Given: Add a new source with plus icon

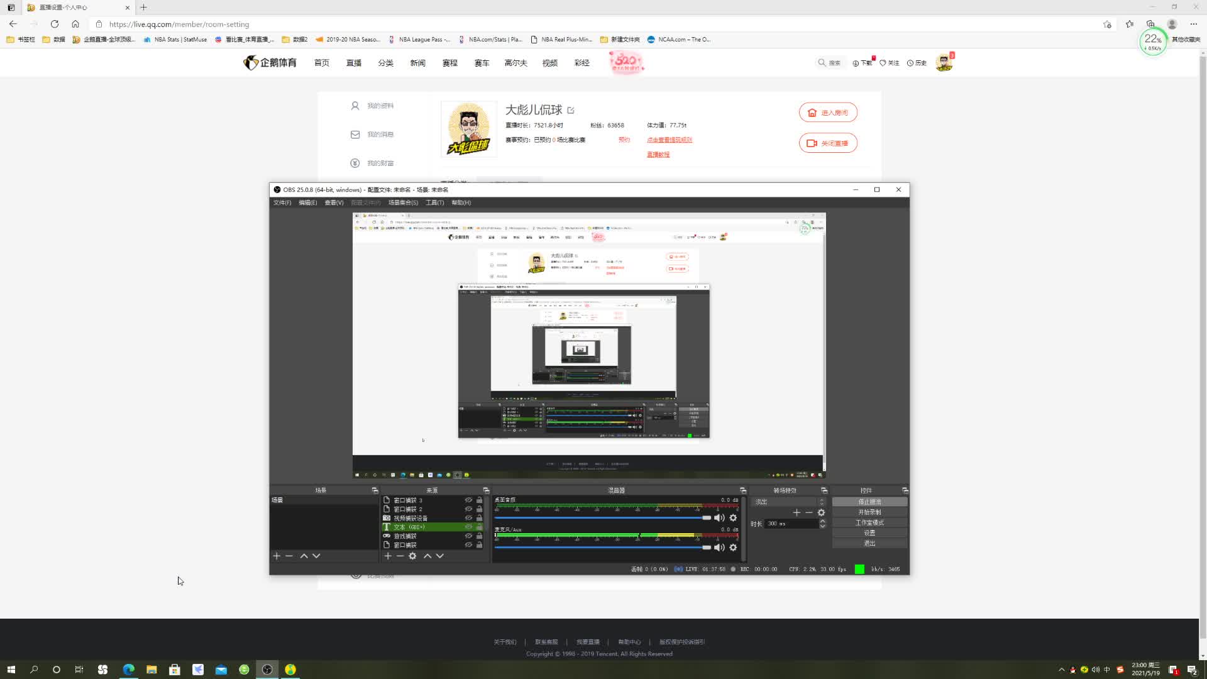Looking at the screenshot, I should [388, 556].
